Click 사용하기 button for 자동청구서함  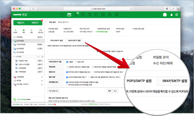(40, 61)
